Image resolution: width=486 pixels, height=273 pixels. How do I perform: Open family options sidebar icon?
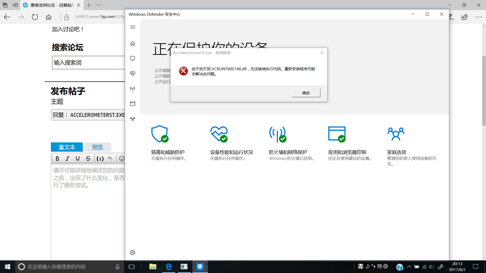click(133, 119)
